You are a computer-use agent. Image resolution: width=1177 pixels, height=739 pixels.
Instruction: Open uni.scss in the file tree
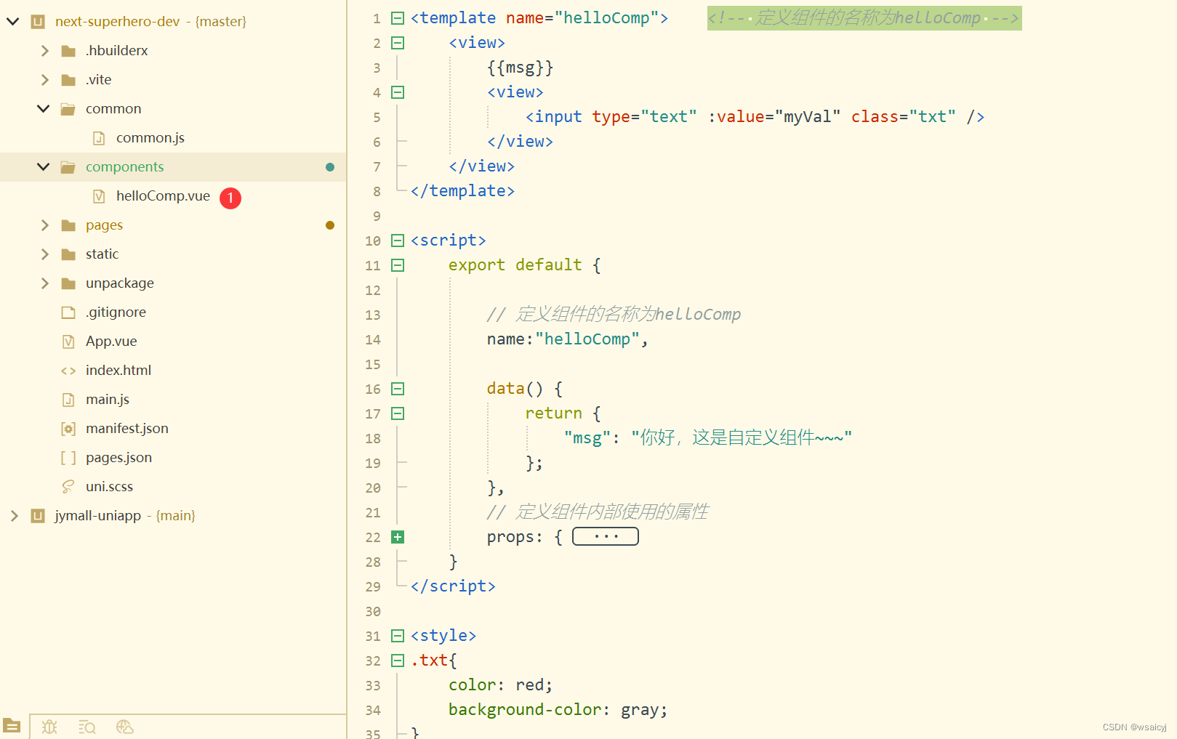[110, 487]
